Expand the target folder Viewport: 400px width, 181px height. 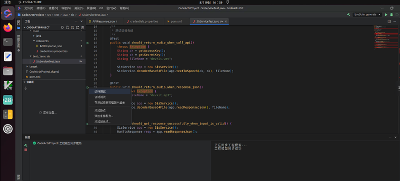click(x=27, y=67)
